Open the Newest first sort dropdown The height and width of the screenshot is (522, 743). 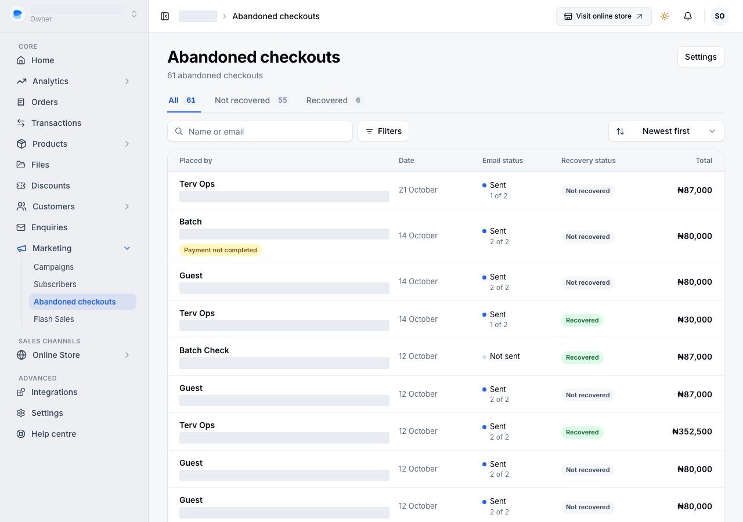point(666,131)
